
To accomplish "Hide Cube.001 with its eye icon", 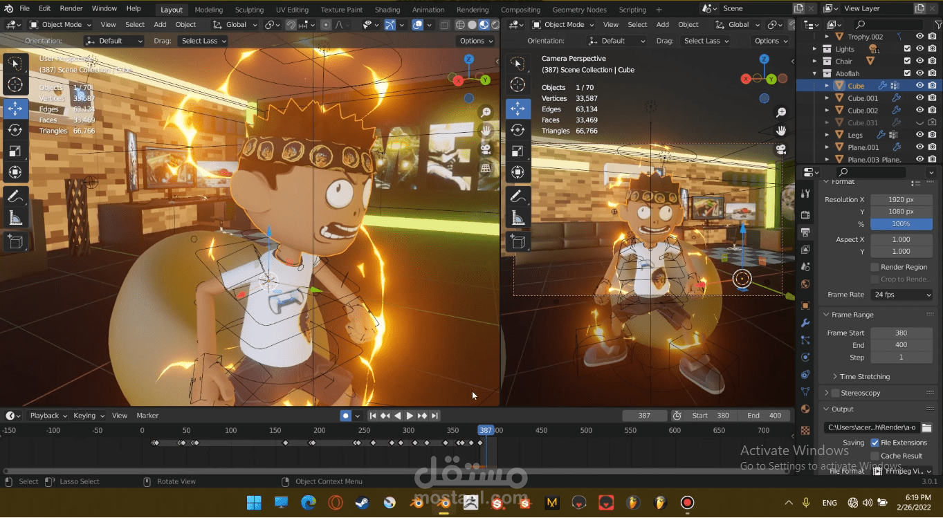I will [x=920, y=98].
